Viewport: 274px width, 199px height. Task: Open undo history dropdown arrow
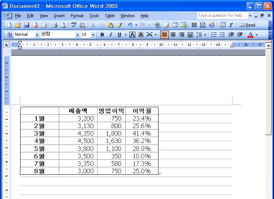click(x=136, y=25)
